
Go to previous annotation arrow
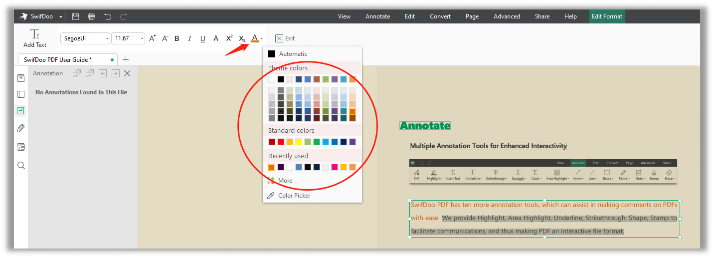103,73
